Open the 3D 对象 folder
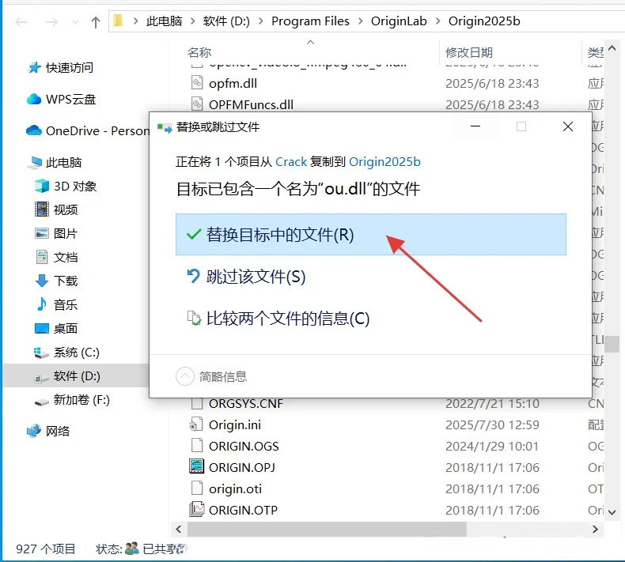625x562 pixels. pos(75,186)
